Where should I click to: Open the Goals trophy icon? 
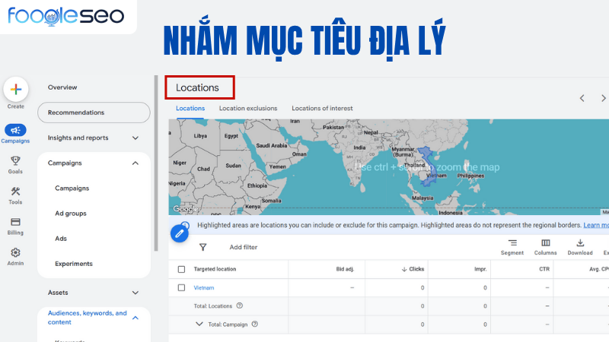(15, 160)
